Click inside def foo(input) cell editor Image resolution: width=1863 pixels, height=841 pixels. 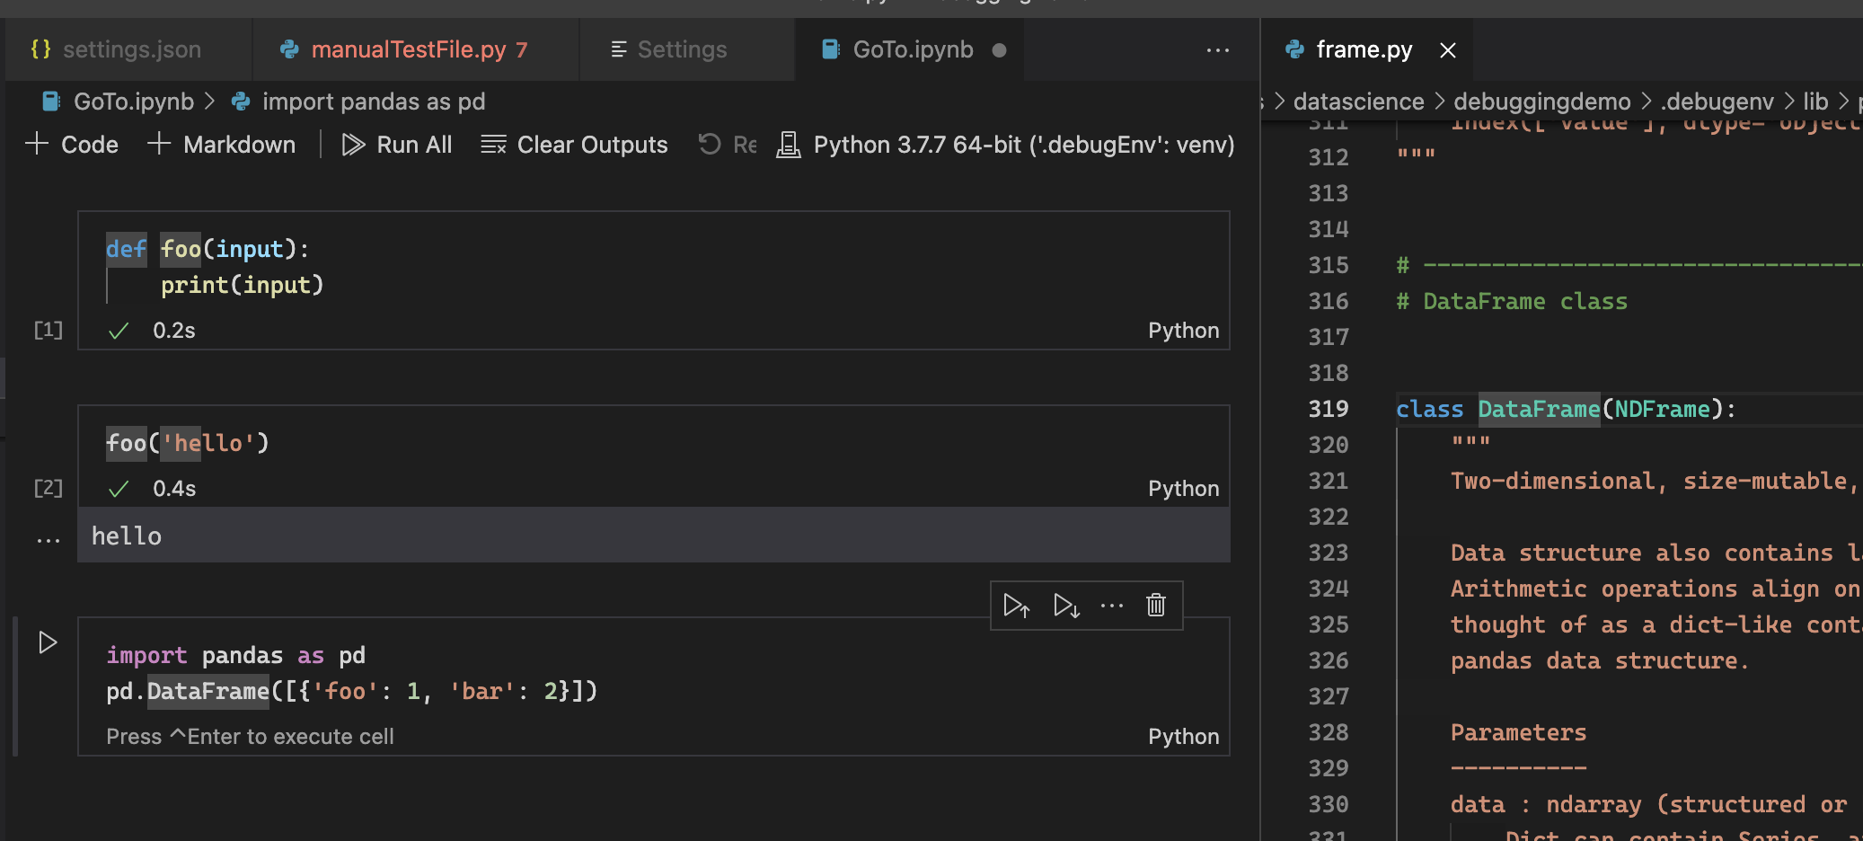(x=654, y=267)
